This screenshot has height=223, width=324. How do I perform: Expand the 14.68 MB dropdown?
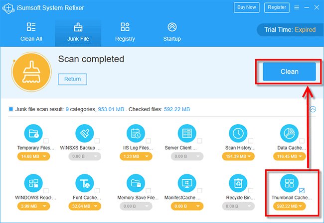coord(33,156)
